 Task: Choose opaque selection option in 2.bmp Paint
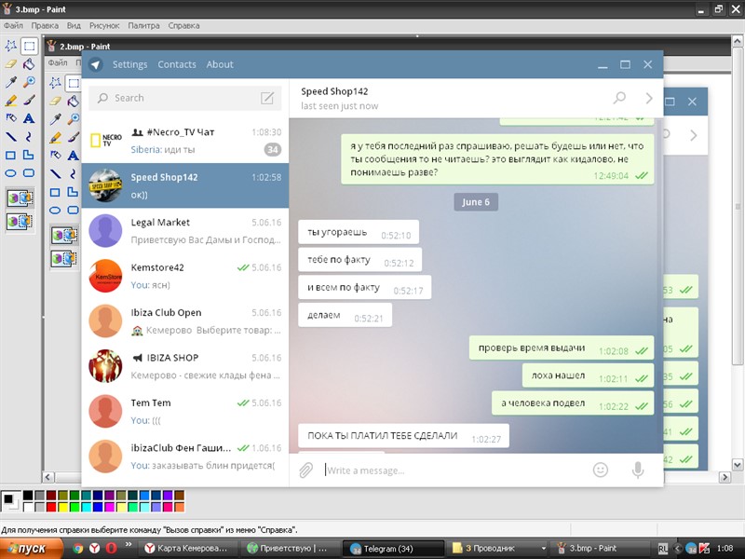coord(64,236)
